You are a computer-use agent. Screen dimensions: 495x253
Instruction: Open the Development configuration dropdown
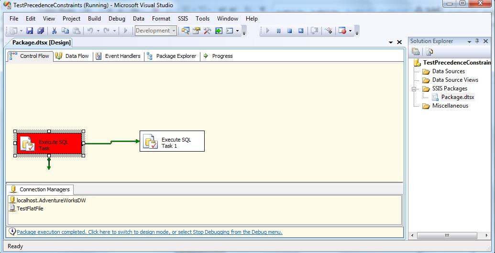[x=174, y=31]
